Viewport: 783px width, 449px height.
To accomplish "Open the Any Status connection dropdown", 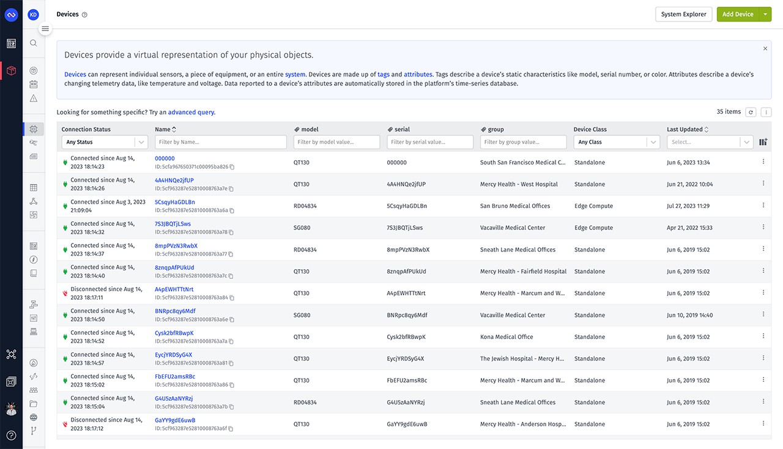I will click(105, 142).
